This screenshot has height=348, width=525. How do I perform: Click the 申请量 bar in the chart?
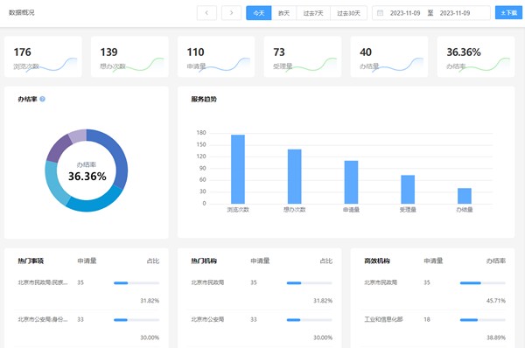[x=351, y=182]
